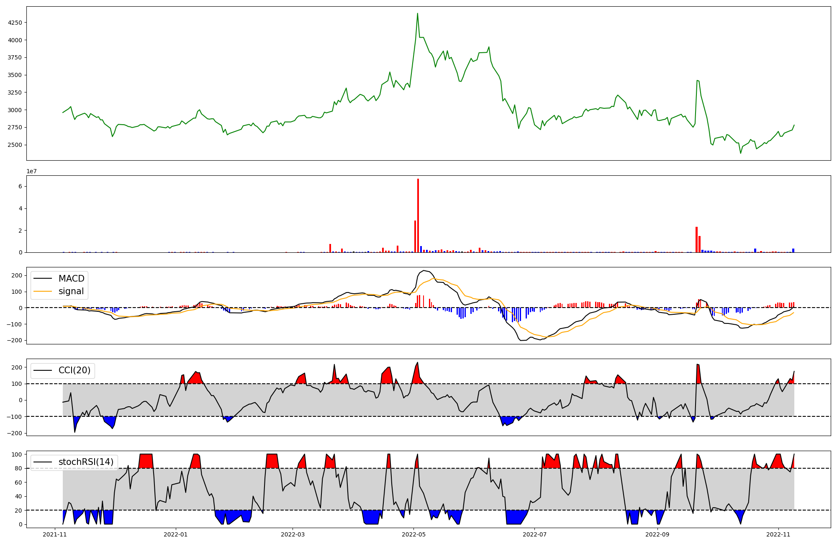This screenshot has height=544, width=837.
Task: Click the 1e7 volume scale exponent label
Action: 31,171
